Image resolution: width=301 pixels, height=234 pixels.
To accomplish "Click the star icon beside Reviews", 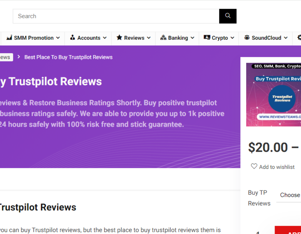I will click(x=119, y=38).
